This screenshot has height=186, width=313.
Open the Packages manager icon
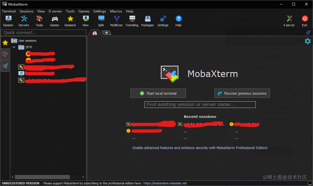click(x=147, y=21)
